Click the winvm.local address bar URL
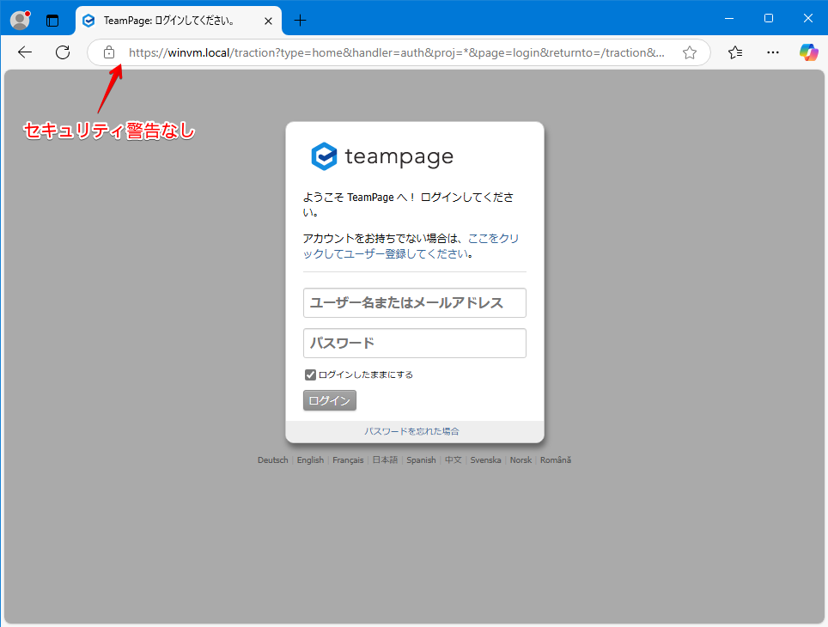Image resolution: width=828 pixels, height=627 pixels. click(397, 52)
